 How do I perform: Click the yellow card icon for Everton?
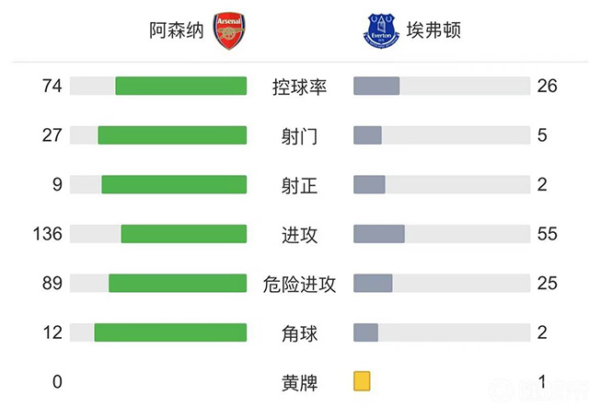point(362,381)
